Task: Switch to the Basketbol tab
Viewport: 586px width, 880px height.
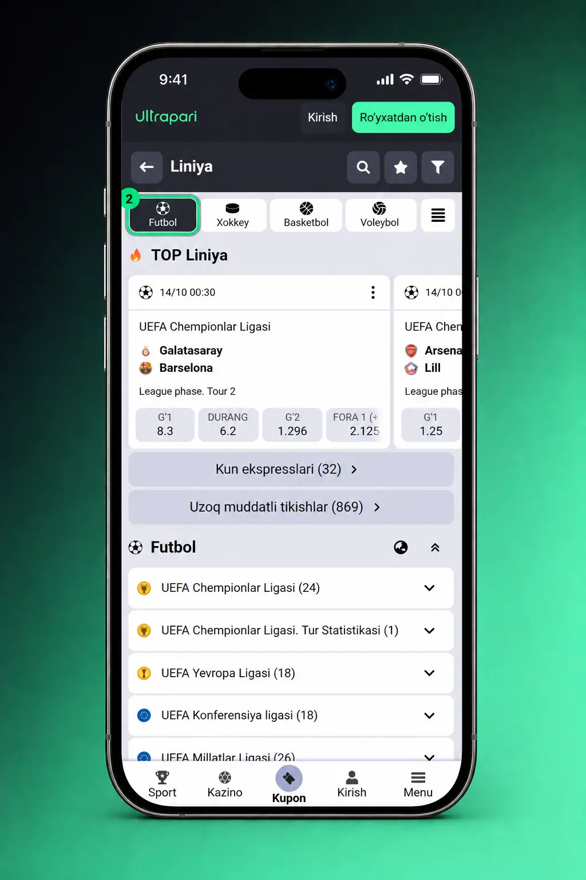Action: tap(306, 215)
